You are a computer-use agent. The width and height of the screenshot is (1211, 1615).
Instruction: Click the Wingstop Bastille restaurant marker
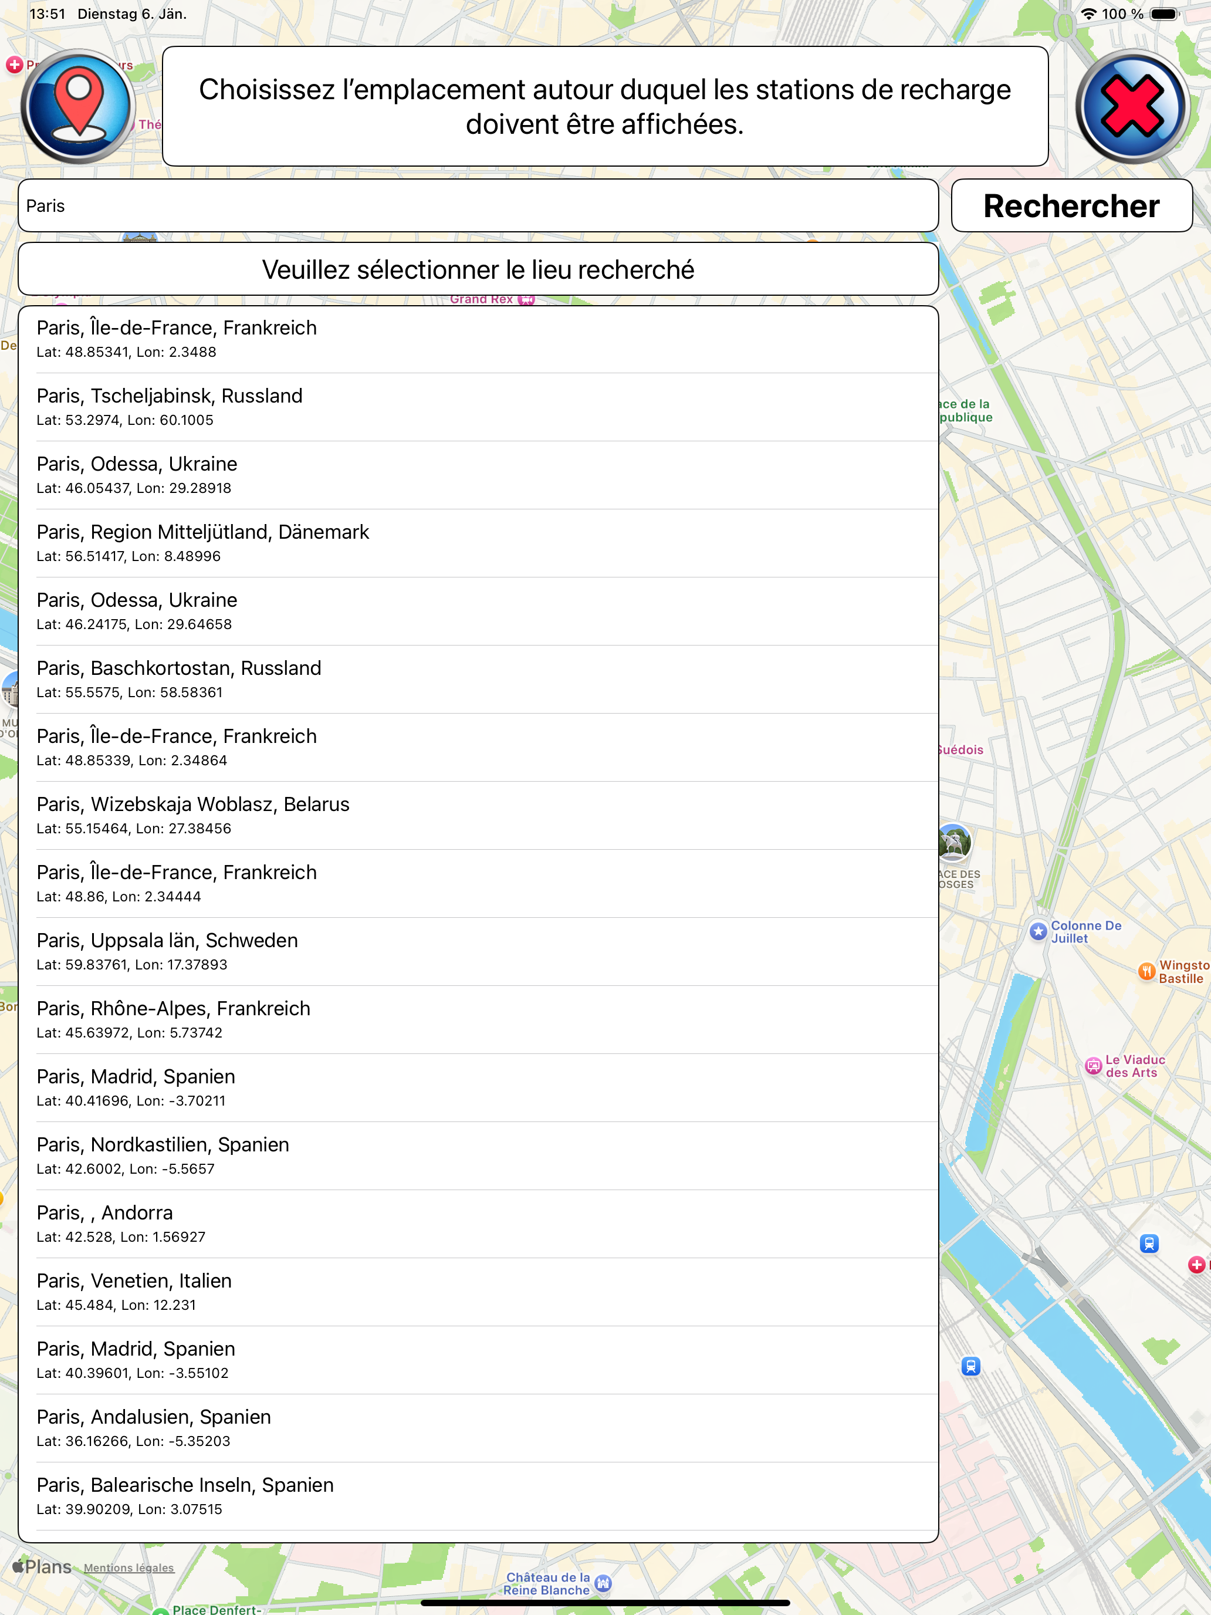(1147, 971)
